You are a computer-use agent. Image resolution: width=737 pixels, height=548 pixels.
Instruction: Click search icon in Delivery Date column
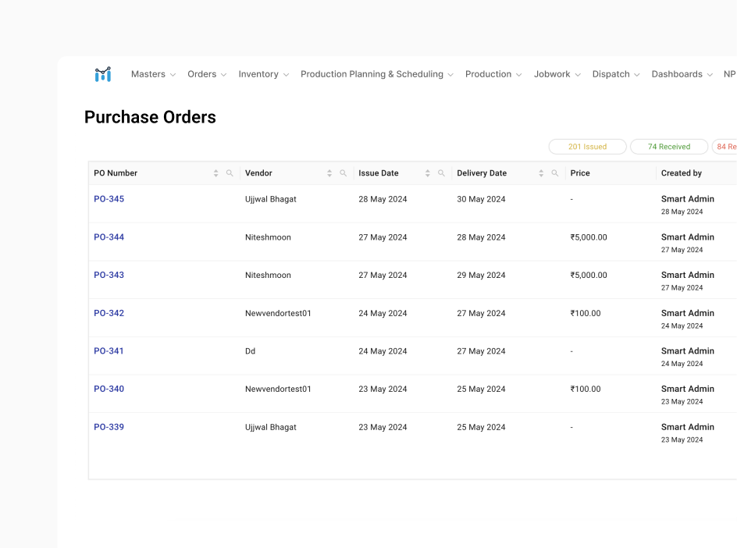tap(555, 173)
